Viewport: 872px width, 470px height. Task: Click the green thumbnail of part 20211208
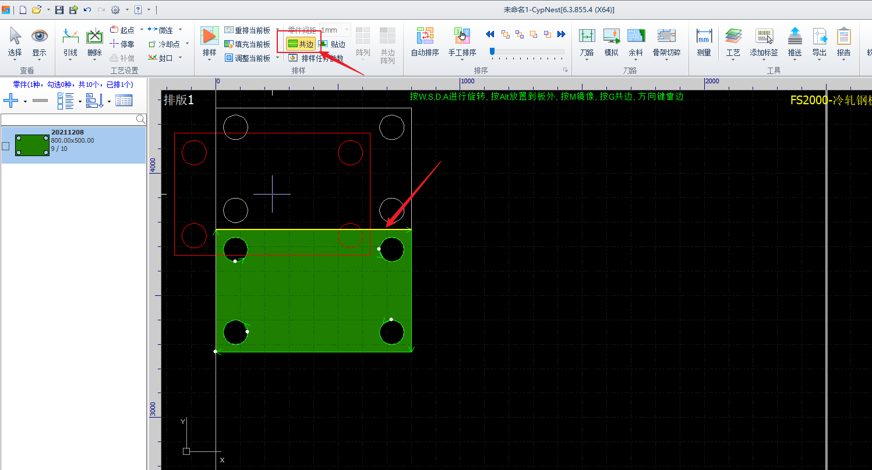tap(32, 145)
